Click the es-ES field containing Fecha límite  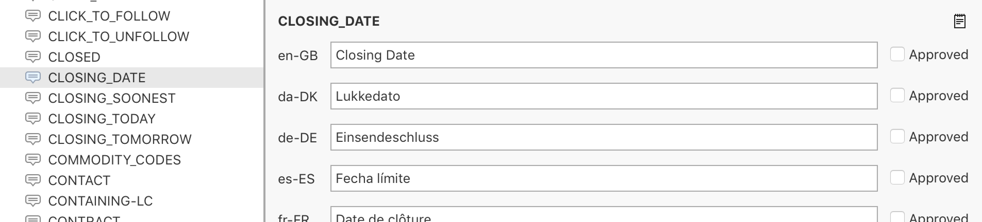(x=603, y=178)
